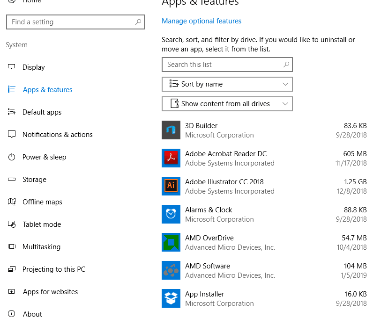Select the AMD Software app name

[208, 266]
